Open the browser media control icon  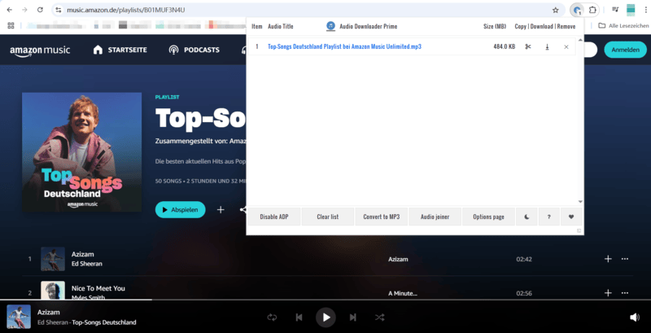(615, 10)
